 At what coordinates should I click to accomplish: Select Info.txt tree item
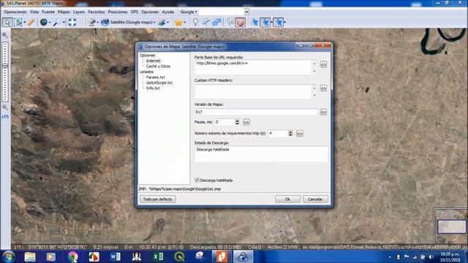(153, 88)
